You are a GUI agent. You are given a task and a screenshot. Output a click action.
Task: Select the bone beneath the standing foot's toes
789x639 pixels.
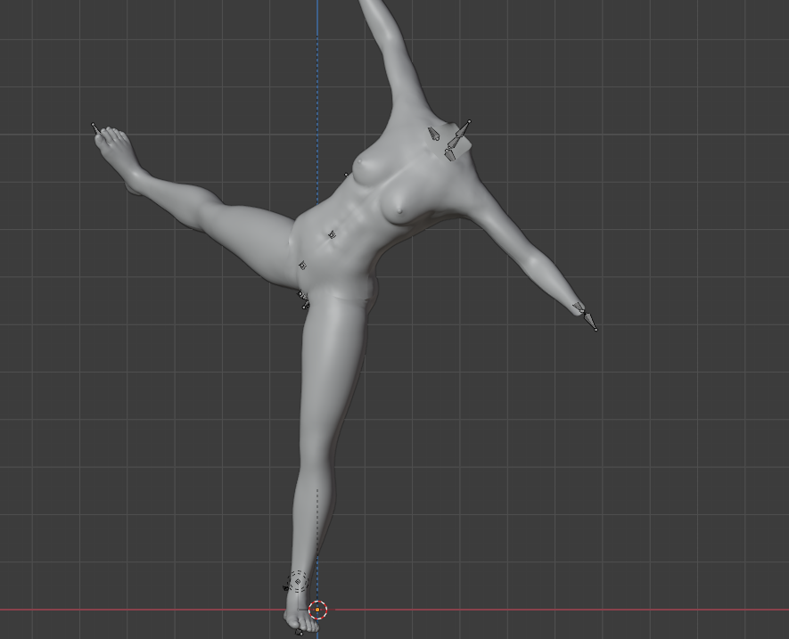tap(299, 632)
